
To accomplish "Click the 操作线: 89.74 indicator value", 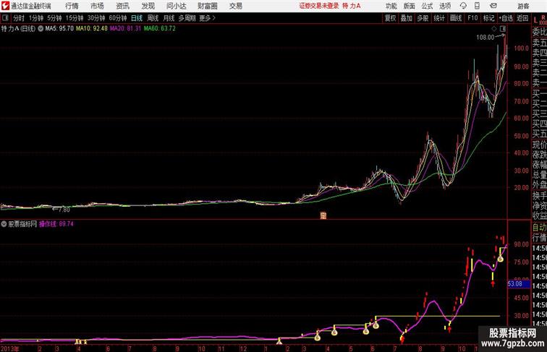I will (x=56, y=224).
